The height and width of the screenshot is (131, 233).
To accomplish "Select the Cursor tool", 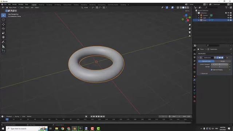I will (3, 20).
